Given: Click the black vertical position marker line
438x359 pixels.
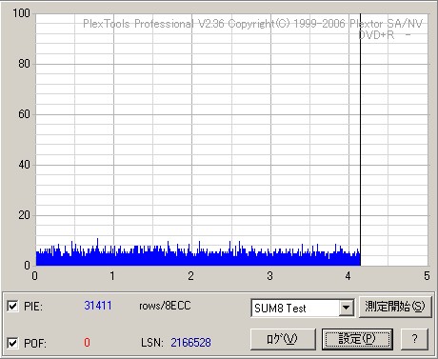Looking at the screenshot, I should click(x=360, y=140).
